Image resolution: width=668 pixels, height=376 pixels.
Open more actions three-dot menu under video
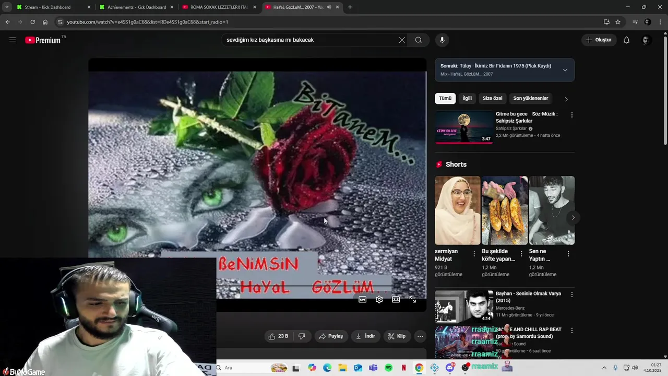420,336
